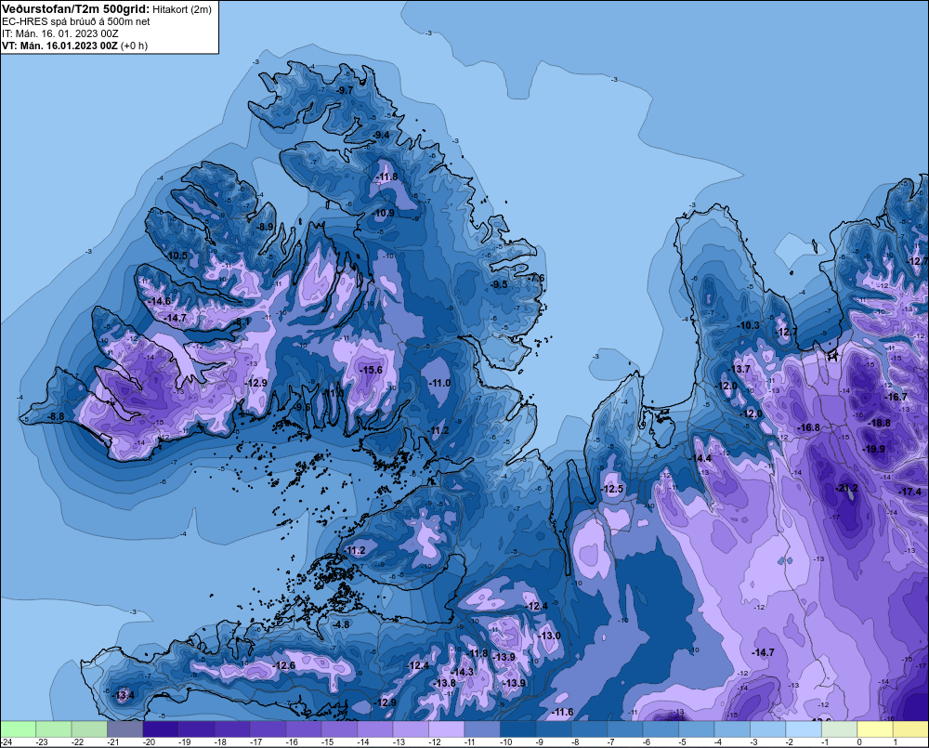Click the -11.6 temperature label

pyautogui.click(x=562, y=712)
